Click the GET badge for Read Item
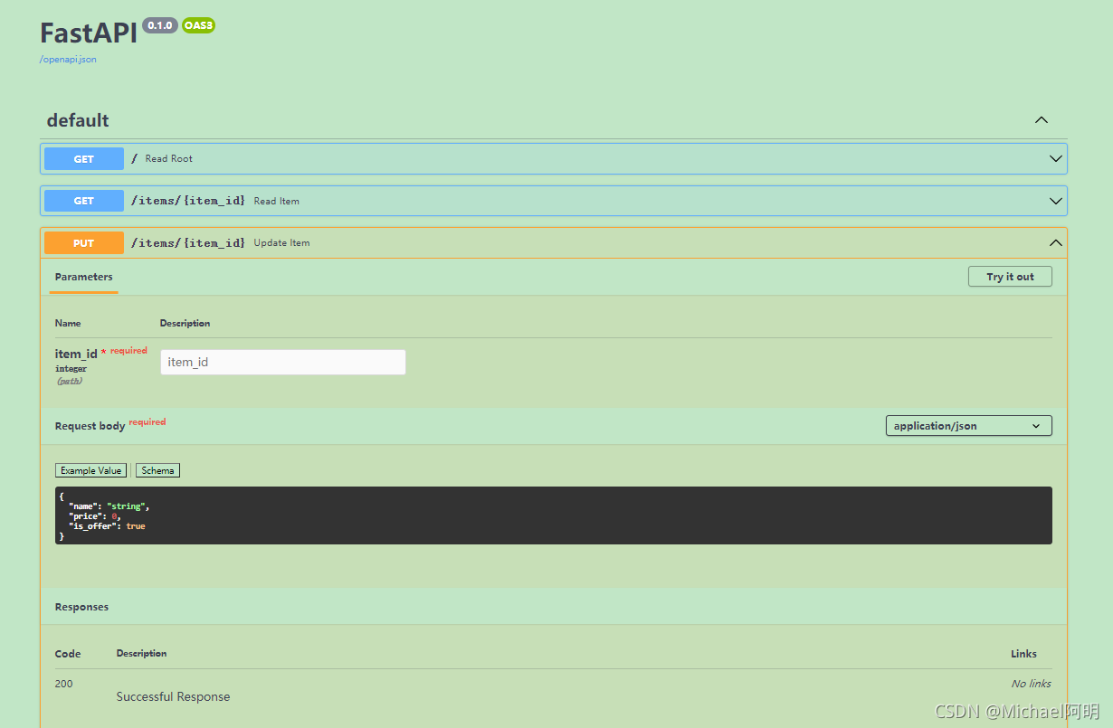Viewport: 1113px width, 728px height. pos(84,201)
